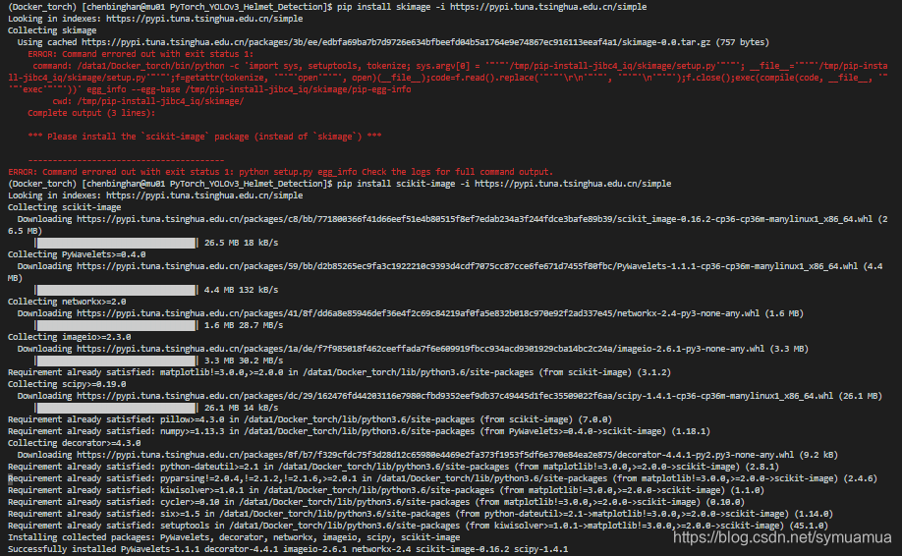The width and height of the screenshot is (902, 556).
Task: Click the 'Installing collected packages' line
Action: click(x=234, y=537)
